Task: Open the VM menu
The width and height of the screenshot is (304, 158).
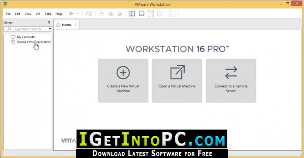Action: tap(38, 14)
